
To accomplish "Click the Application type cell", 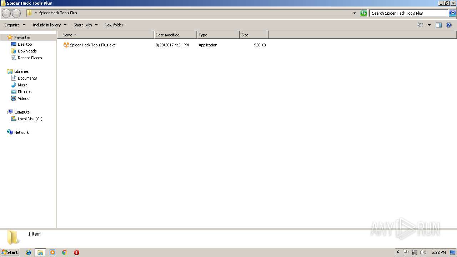I will pyautogui.click(x=208, y=45).
